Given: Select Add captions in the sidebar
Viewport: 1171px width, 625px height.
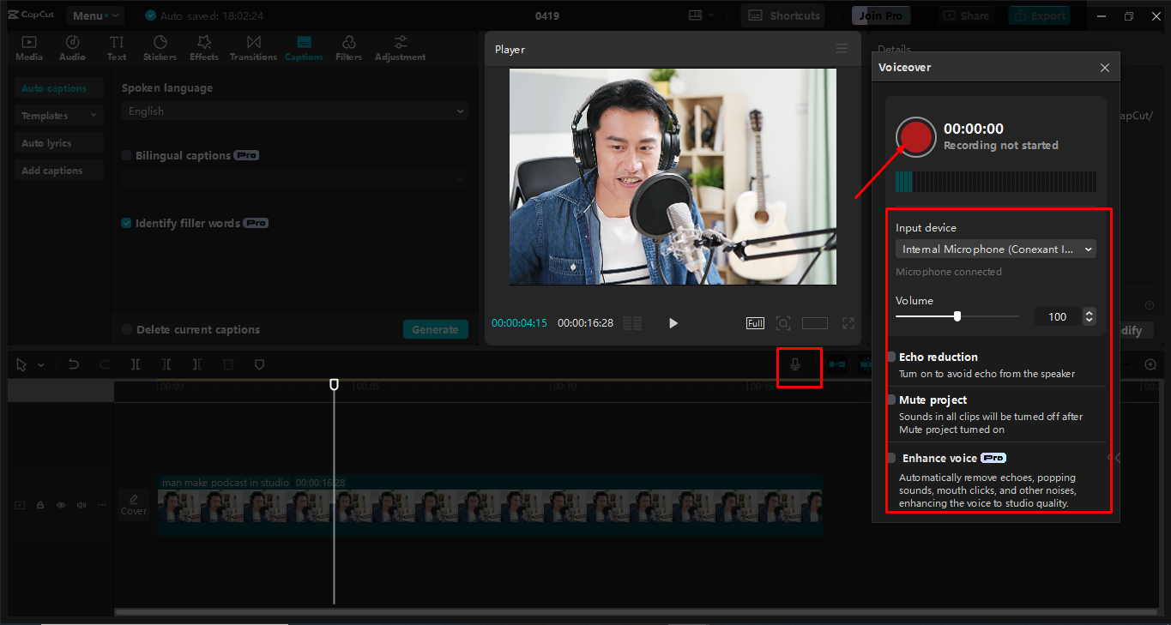Looking at the screenshot, I should (59, 171).
